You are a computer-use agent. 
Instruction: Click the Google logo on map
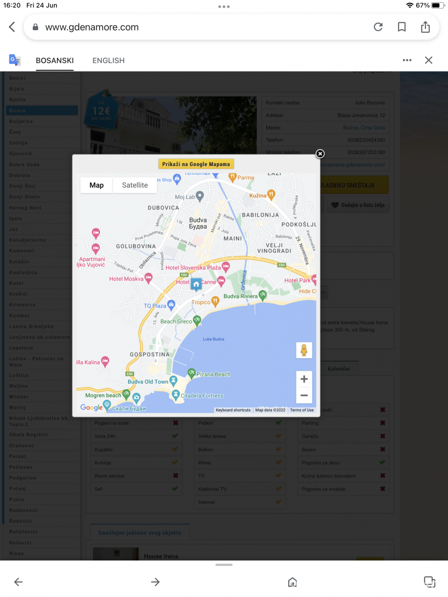[91, 407]
